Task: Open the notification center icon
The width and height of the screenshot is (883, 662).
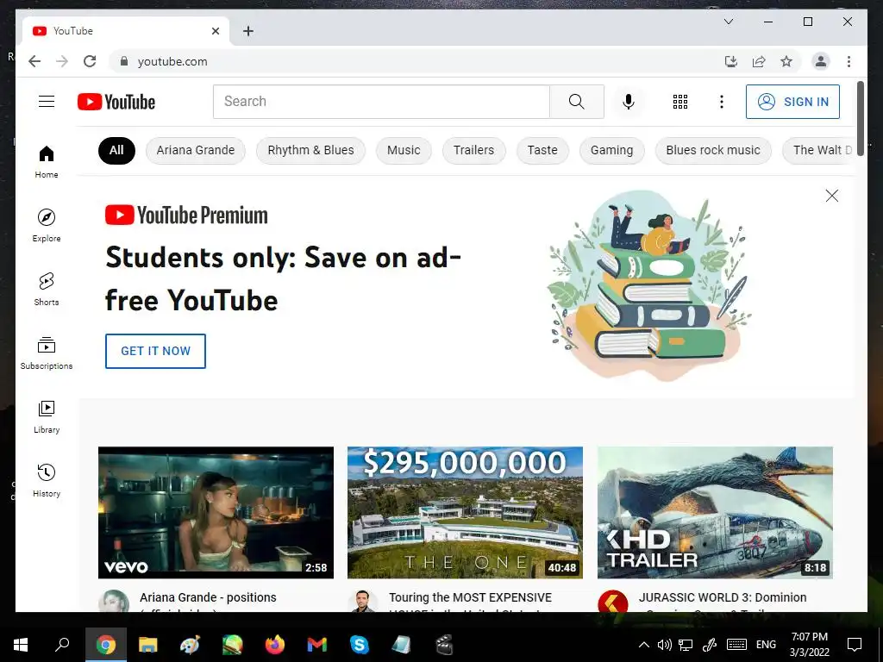Action: (855, 645)
